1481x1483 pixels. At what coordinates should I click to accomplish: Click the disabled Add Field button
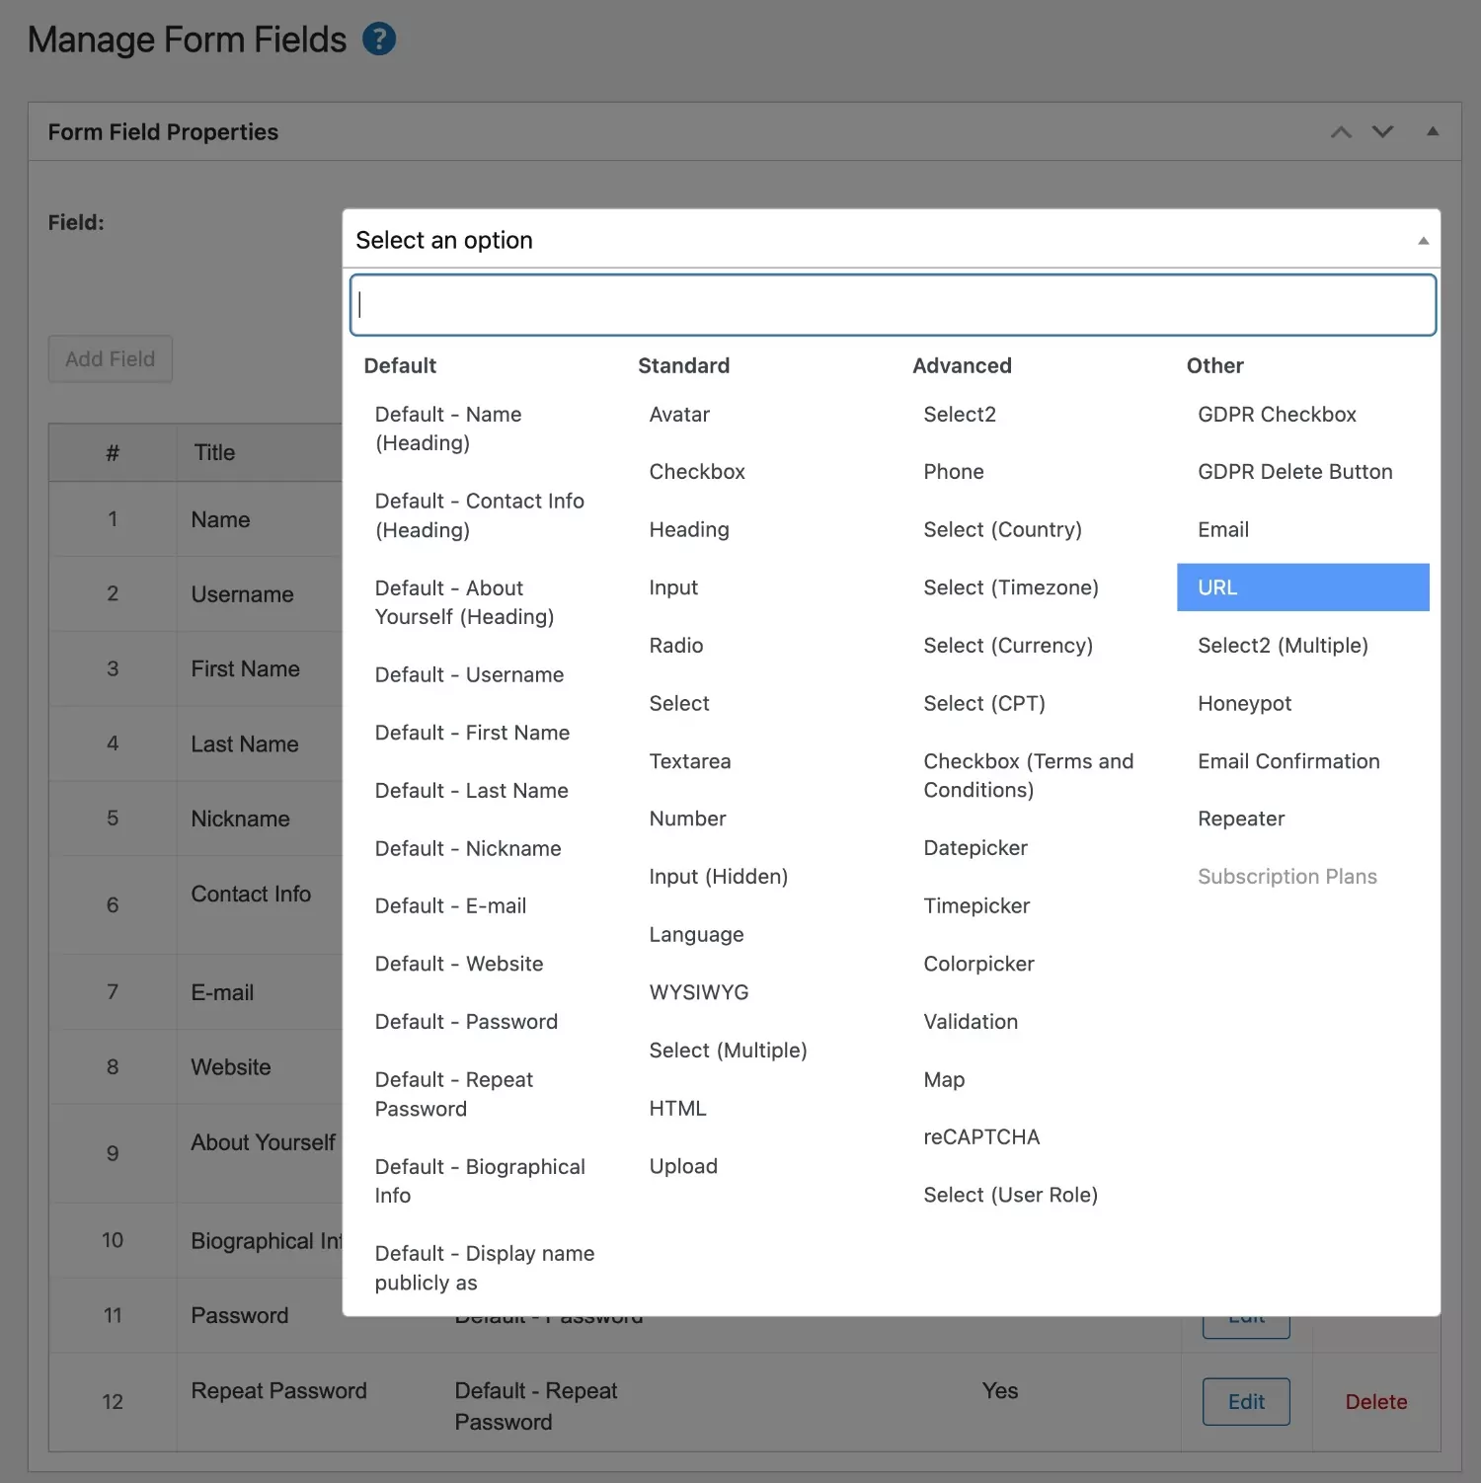point(111,359)
